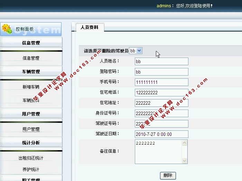Click the 您好,欢迎登陆使用 greeting text
This screenshot has height=181, width=242.
pyautogui.click(x=194, y=6)
